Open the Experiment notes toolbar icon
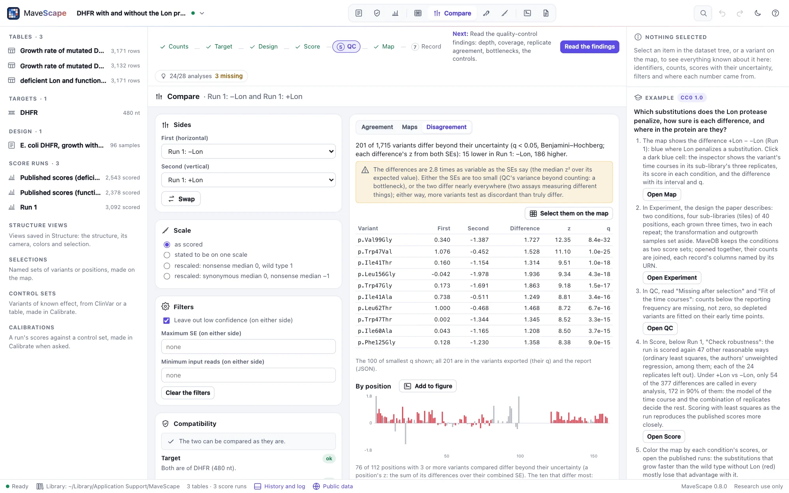 (x=359, y=13)
